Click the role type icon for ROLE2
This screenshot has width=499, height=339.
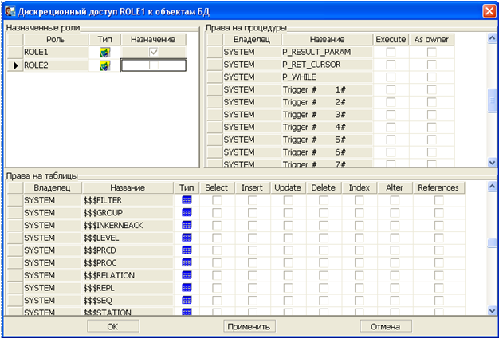click(x=104, y=65)
